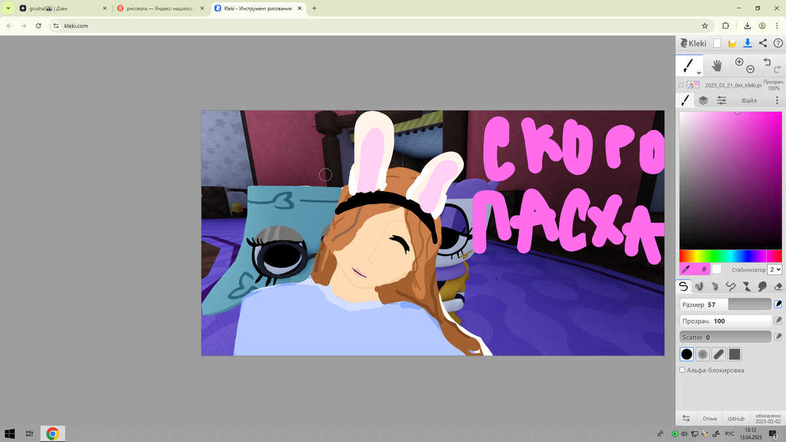Expand the brush tool selector chevron

tap(699, 73)
